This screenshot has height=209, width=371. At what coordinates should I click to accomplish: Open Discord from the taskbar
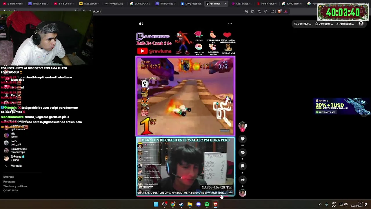[x=198, y=204]
